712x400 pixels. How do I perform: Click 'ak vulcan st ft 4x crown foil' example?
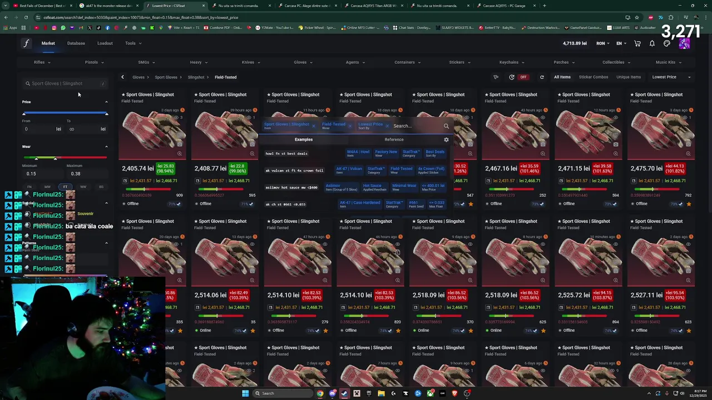click(294, 171)
